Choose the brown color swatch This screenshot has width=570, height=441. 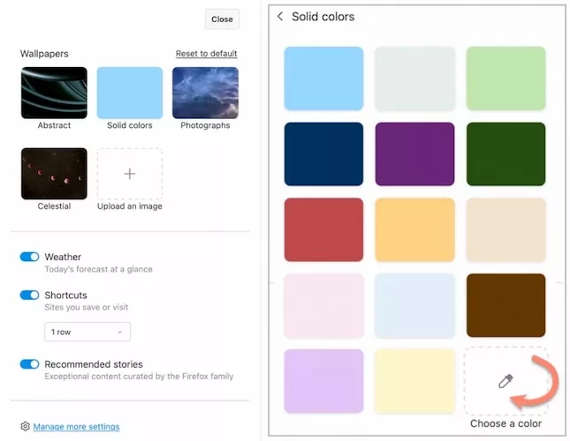tap(506, 305)
